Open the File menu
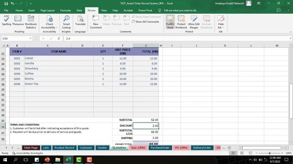Image resolution: width=293 pixels, height=164 pixels. pyautogui.click(x=6, y=10)
